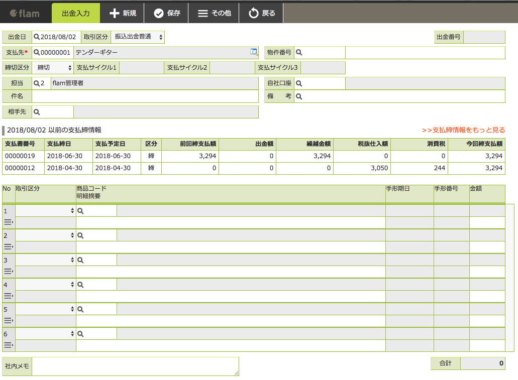Open 支払締情報をもっと見る link
Image resolution: width=518 pixels, height=380 pixels.
(464, 130)
